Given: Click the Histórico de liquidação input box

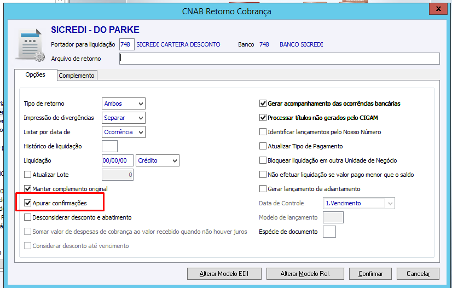Looking at the screenshot, I should pyautogui.click(x=109, y=146).
